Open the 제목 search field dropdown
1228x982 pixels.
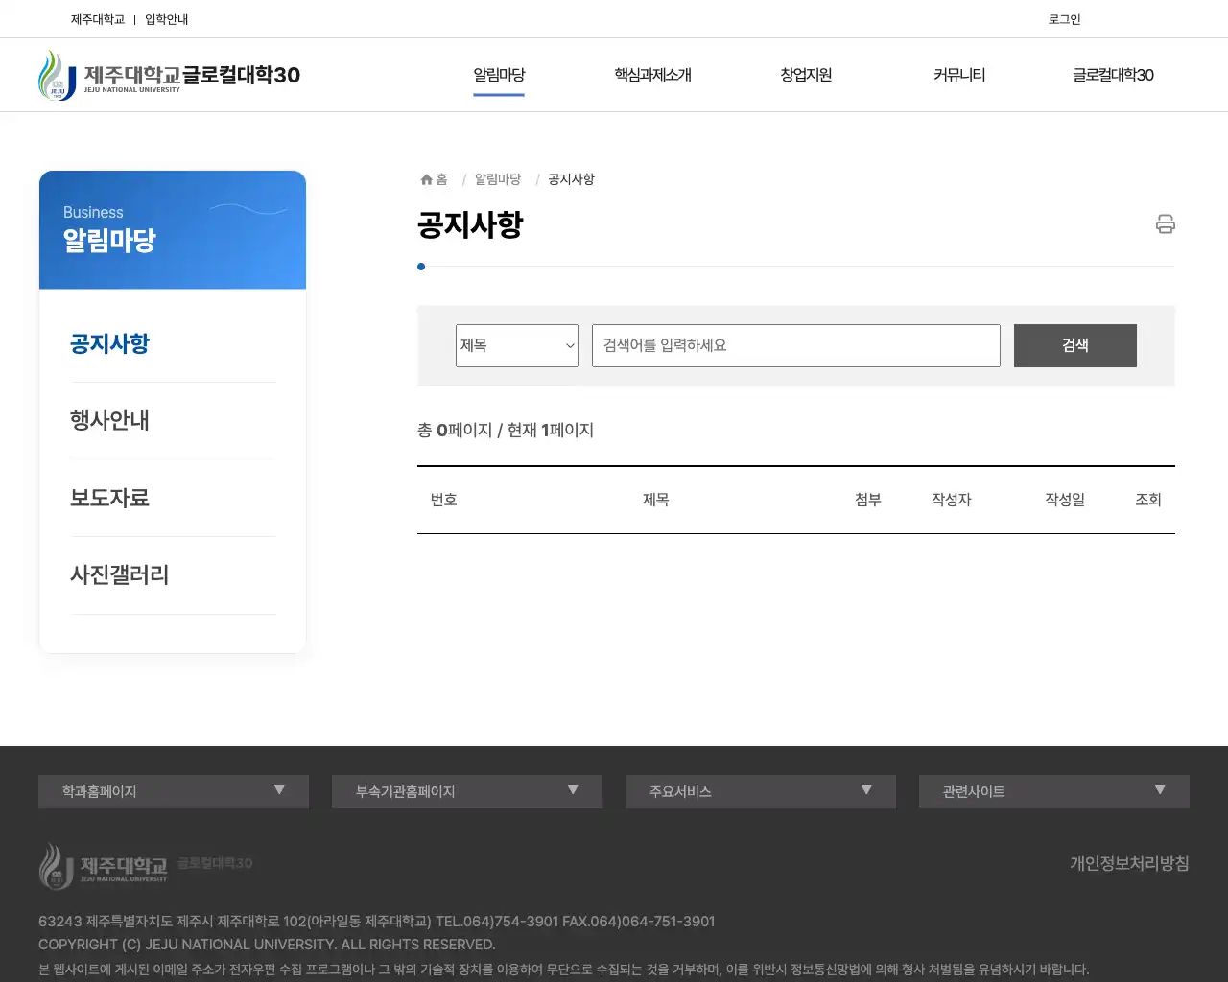[516, 345]
